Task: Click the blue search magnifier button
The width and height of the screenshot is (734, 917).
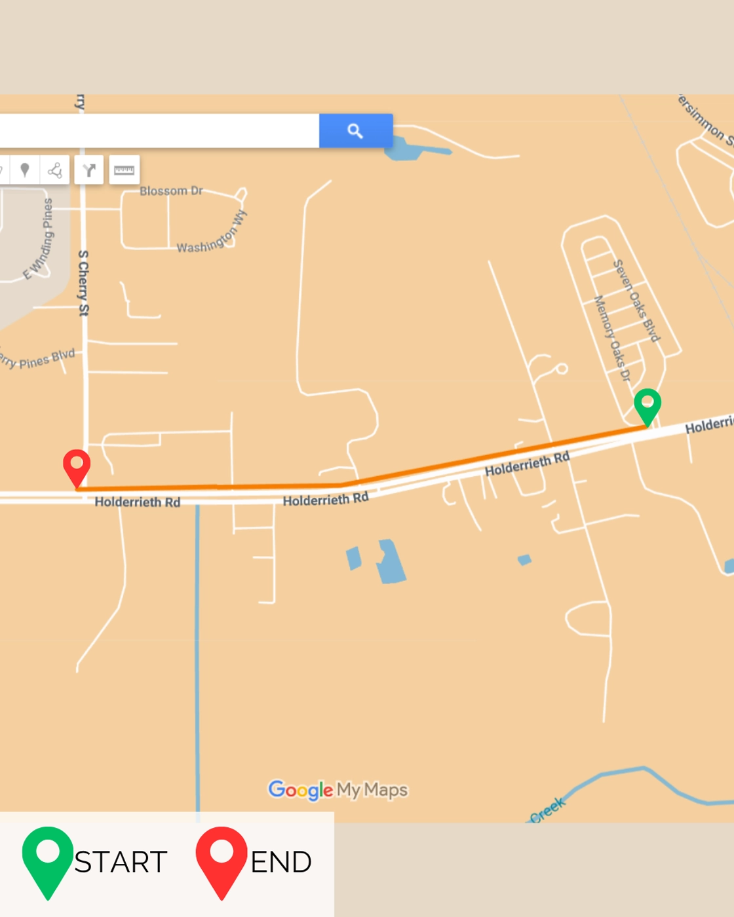Action: (356, 131)
